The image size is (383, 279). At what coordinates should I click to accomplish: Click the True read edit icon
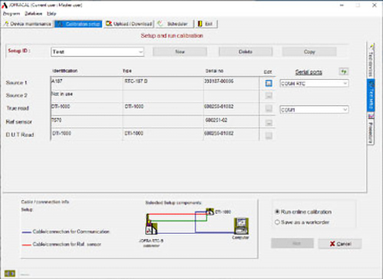pos(269,108)
